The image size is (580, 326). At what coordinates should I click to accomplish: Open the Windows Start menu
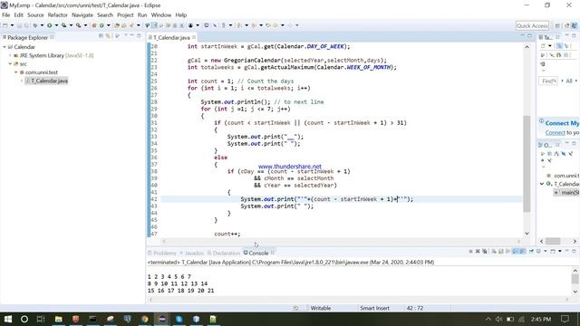pyautogui.click(x=8, y=319)
